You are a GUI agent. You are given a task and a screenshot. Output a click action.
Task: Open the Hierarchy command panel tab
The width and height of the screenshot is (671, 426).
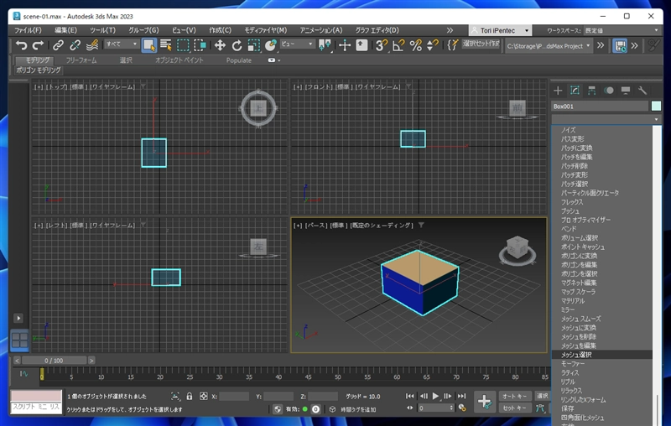click(591, 91)
